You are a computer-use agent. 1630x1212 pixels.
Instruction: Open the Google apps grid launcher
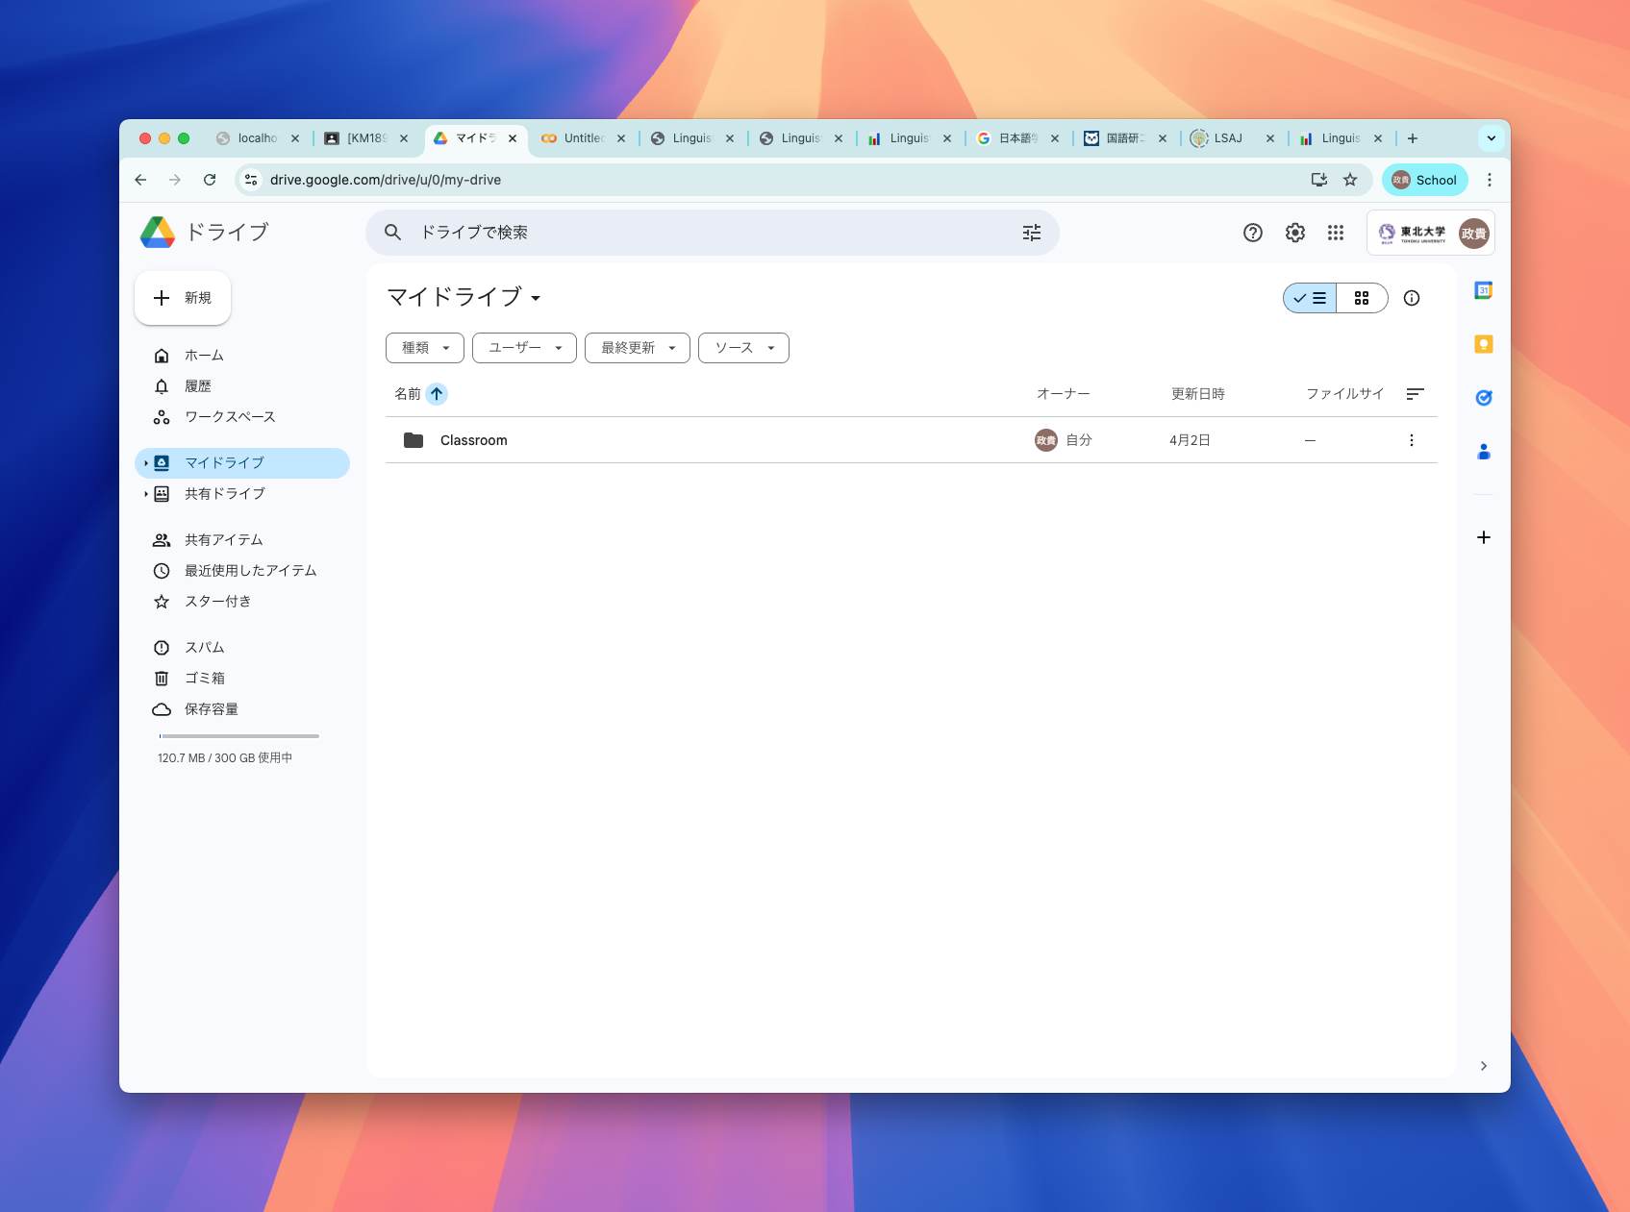(1335, 233)
